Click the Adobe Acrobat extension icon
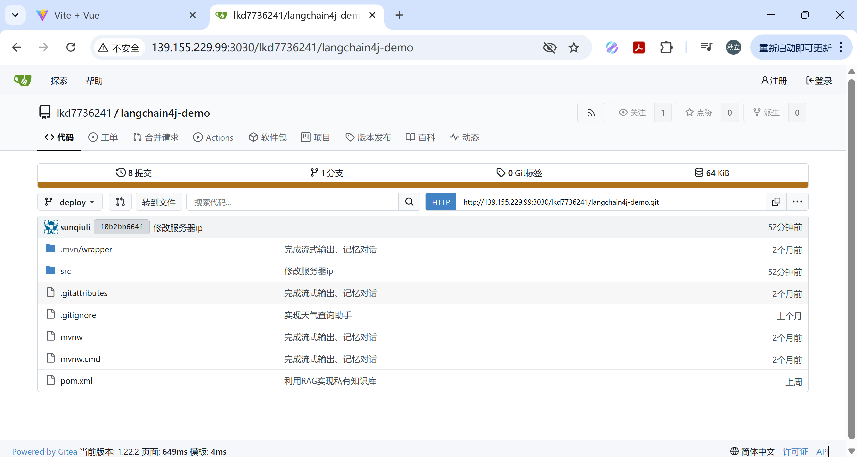The height and width of the screenshot is (457, 857). point(639,48)
